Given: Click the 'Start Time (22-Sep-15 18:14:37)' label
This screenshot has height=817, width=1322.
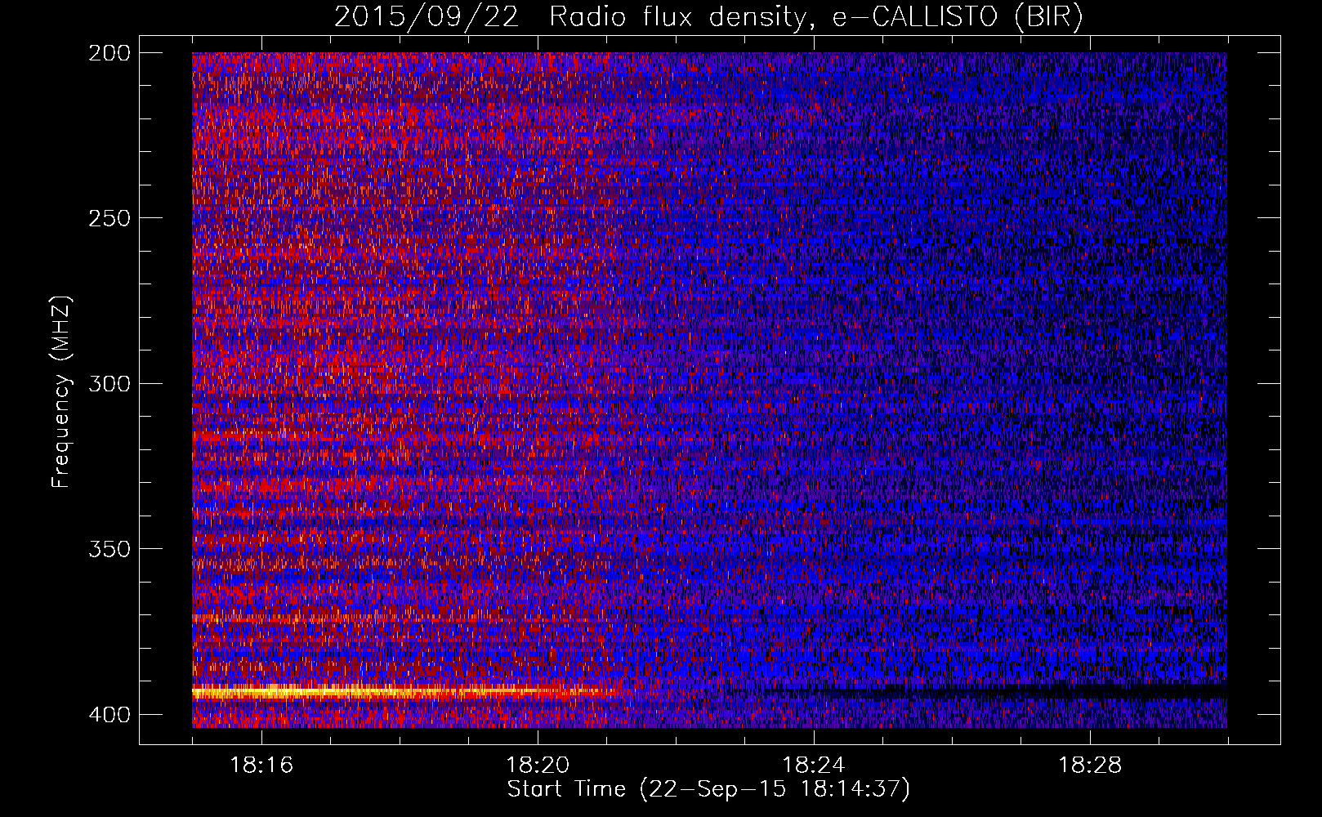Looking at the screenshot, I should click(708, 789).
